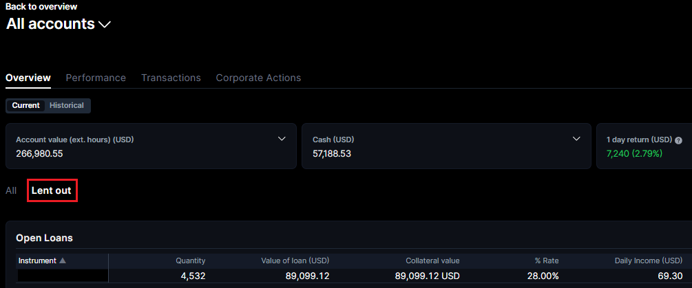Toggle view to Historical
The width and height of the screenshot is (692, 288).
(67, 106)
